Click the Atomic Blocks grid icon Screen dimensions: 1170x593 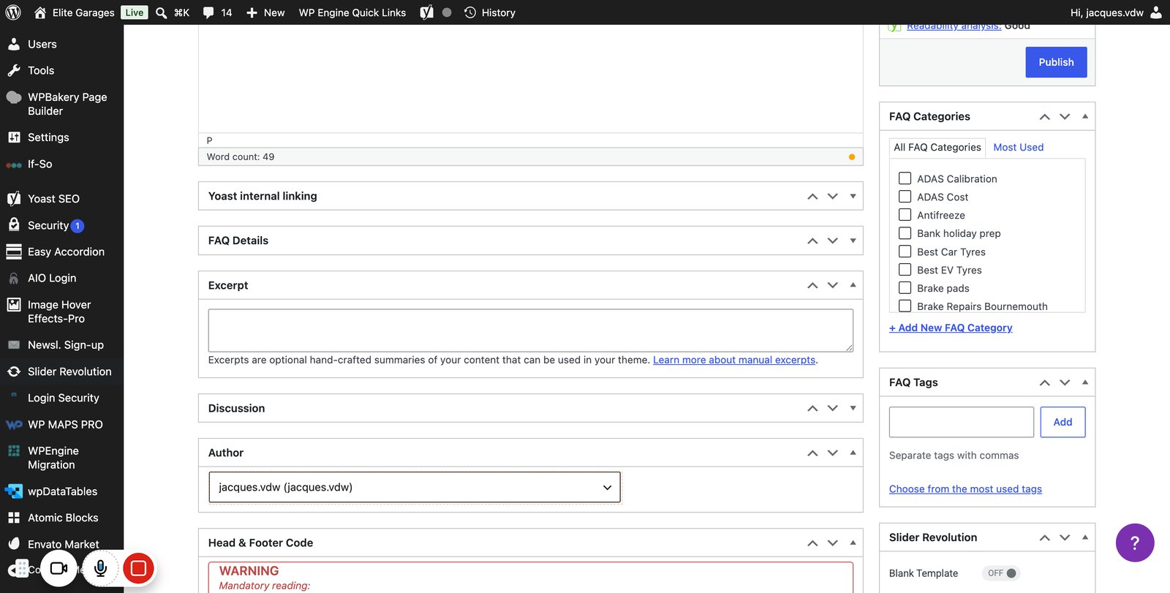pos(14,518)
